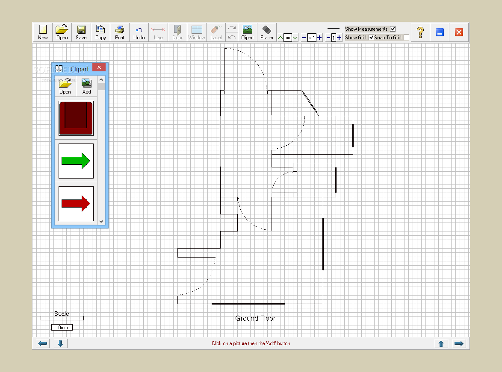Viewport: 502px width, 372px height.
Task: Open a file from the main toolbar
Action: [62, 32]
